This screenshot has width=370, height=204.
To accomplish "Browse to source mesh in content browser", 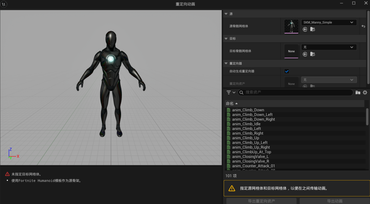I will click(313, 29).
